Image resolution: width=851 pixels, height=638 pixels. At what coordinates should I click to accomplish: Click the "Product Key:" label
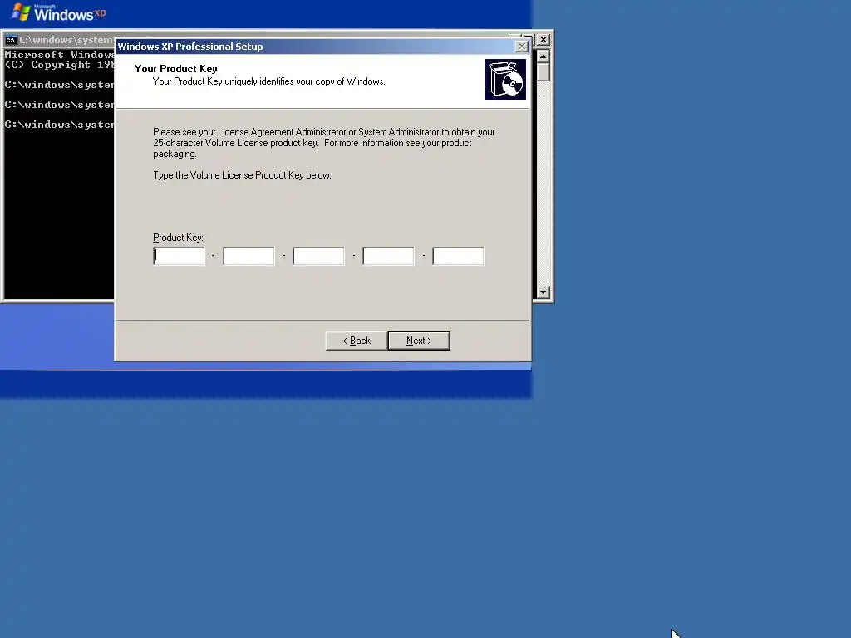click(x=178, y=238)
